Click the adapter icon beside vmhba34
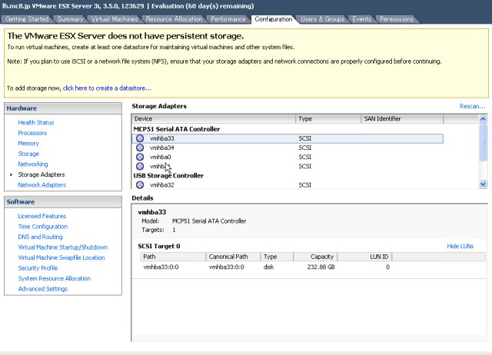The height and width of the screenshot is (355, 492). click(140, 148)
